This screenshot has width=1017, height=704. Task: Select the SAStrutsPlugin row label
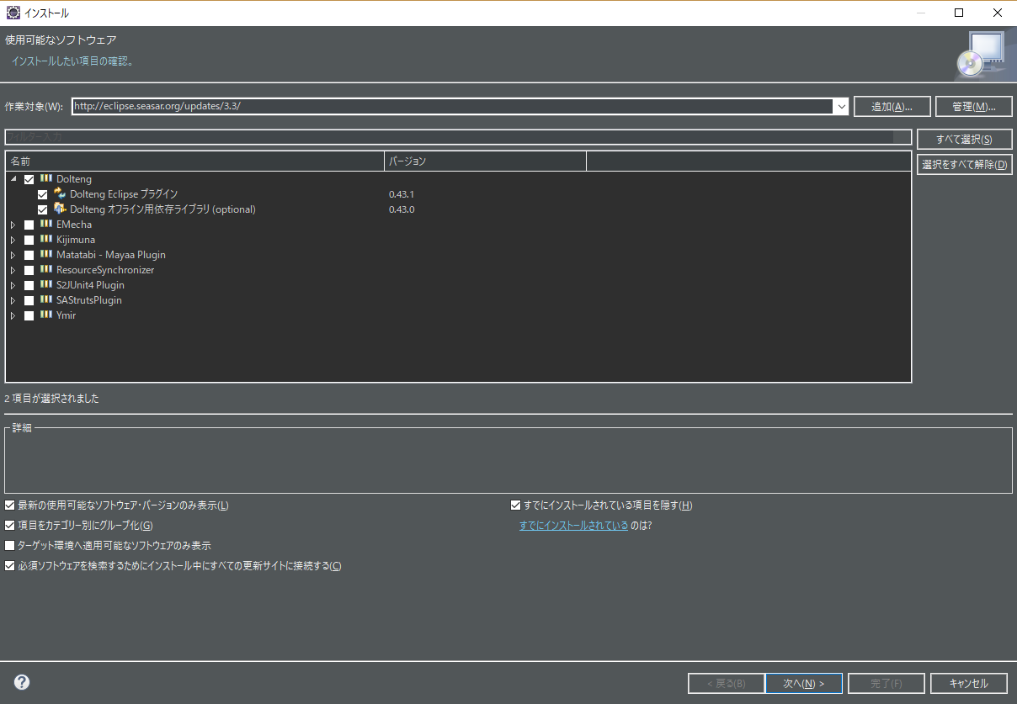(x=89, y=300)
